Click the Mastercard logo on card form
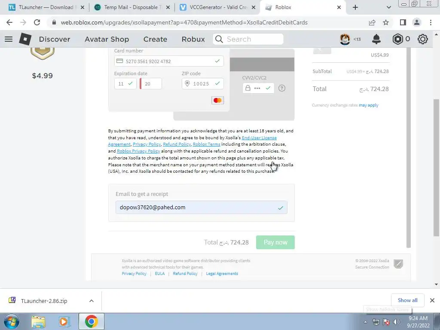Image resolution: width=440 pixels, height=330 pixels. [217, 100]
